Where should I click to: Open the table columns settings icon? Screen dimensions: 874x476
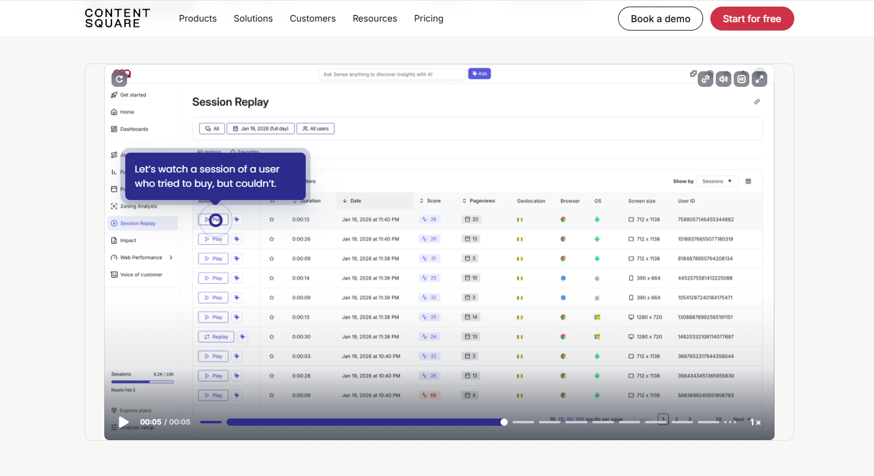(x=748, y=181)
